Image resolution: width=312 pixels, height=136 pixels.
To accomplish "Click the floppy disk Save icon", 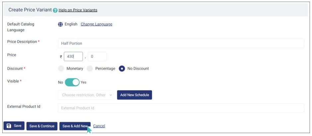I will pyautogui.click(x=9, y=126).
